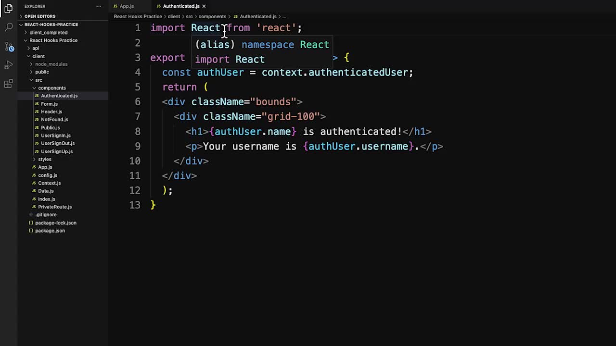This screenshot has width=616, height=346.
Task: Open the Extensions view
Action: coord(9,84)
